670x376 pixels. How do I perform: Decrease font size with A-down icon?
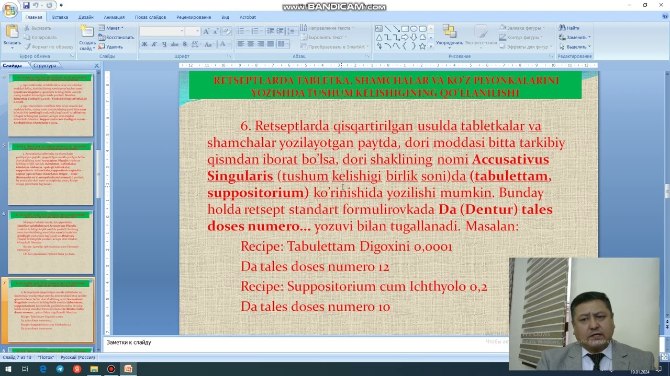216,31
